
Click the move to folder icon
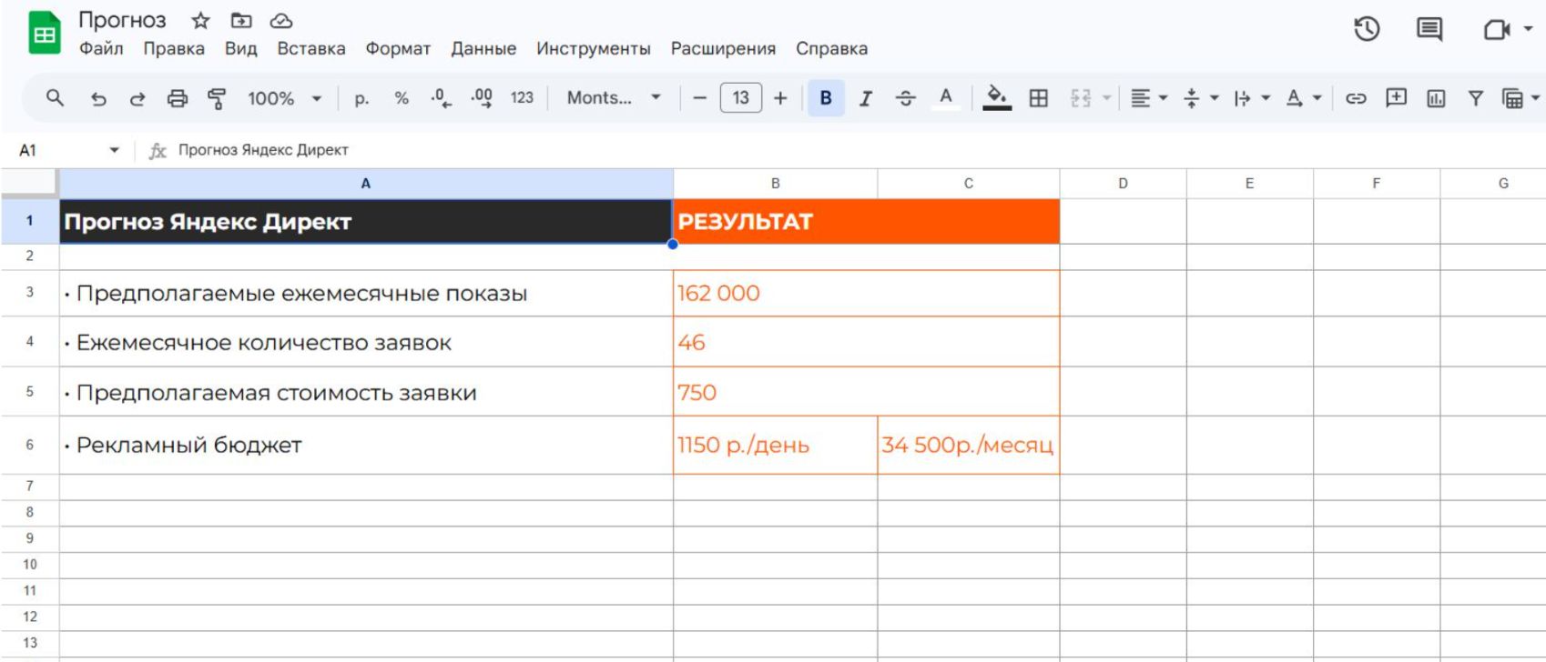click(x=241, y=21)
